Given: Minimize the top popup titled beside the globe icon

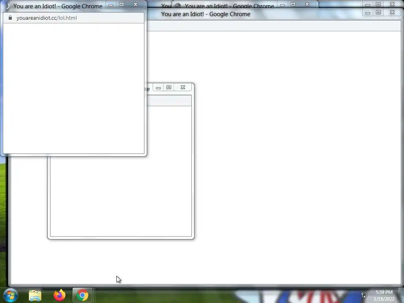Looking at the screenshot, I should (x=282, y=4).
